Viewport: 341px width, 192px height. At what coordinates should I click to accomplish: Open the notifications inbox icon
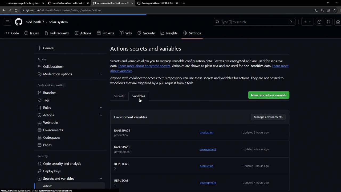point(338,22)
